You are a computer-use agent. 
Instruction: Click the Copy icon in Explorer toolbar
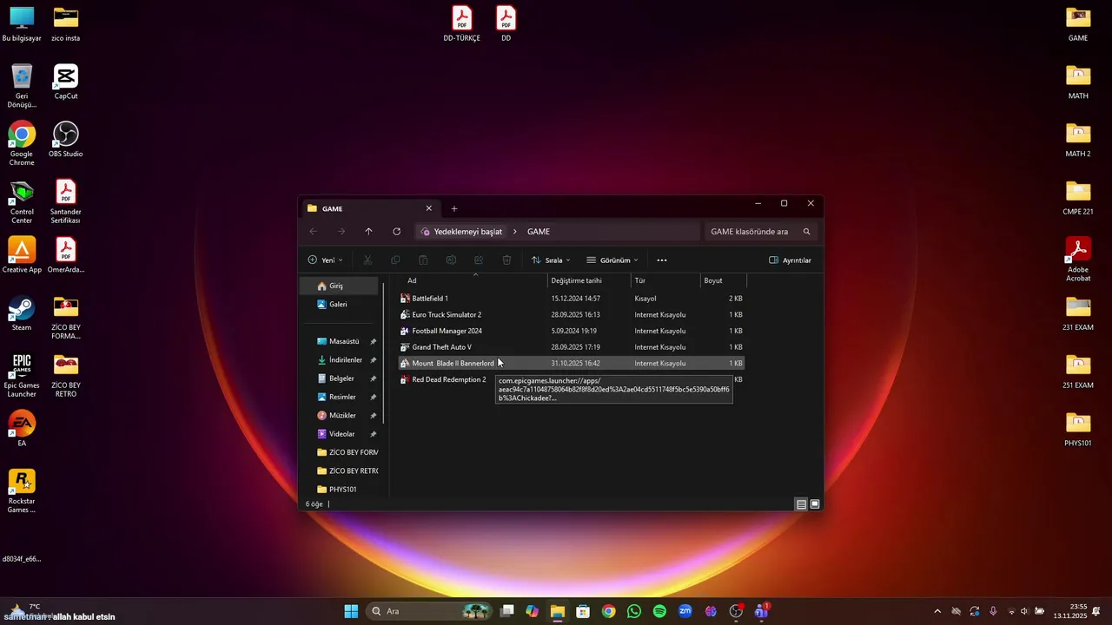click(x=395, y=260)
